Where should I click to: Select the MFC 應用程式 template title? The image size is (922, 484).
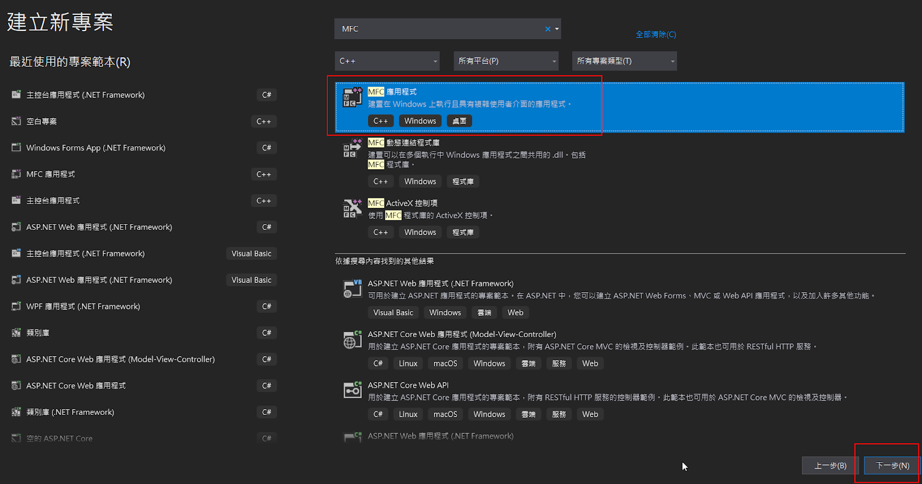point(392,92)
